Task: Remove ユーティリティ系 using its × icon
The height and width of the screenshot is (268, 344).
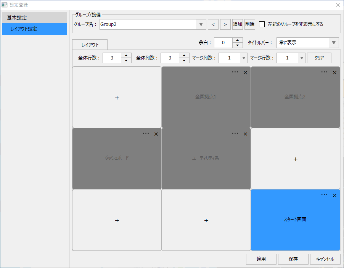Action: (245, 134)
